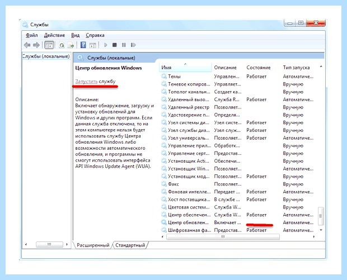347x280 pixels.
Task: Select the Хост поставщика... service row
Action: 238,200
